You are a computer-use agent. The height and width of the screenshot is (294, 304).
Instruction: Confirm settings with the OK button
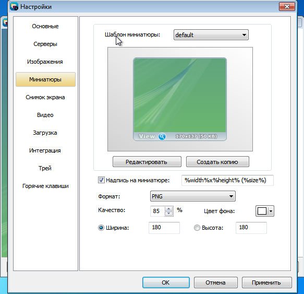[166, 283]
